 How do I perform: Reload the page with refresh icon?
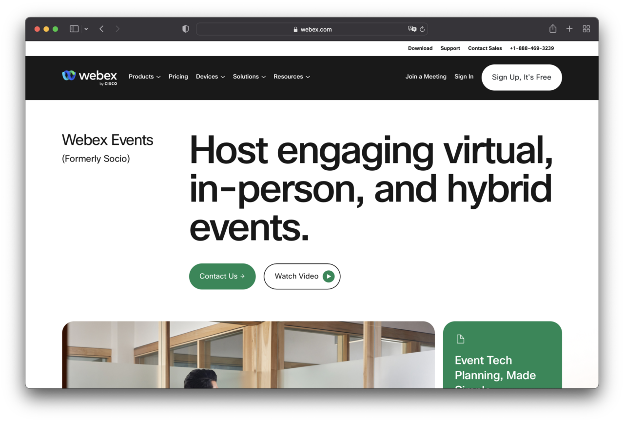(422, 29)
